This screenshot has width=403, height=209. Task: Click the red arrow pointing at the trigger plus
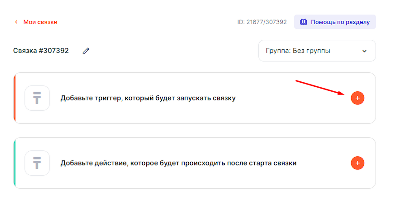[320, 87]
